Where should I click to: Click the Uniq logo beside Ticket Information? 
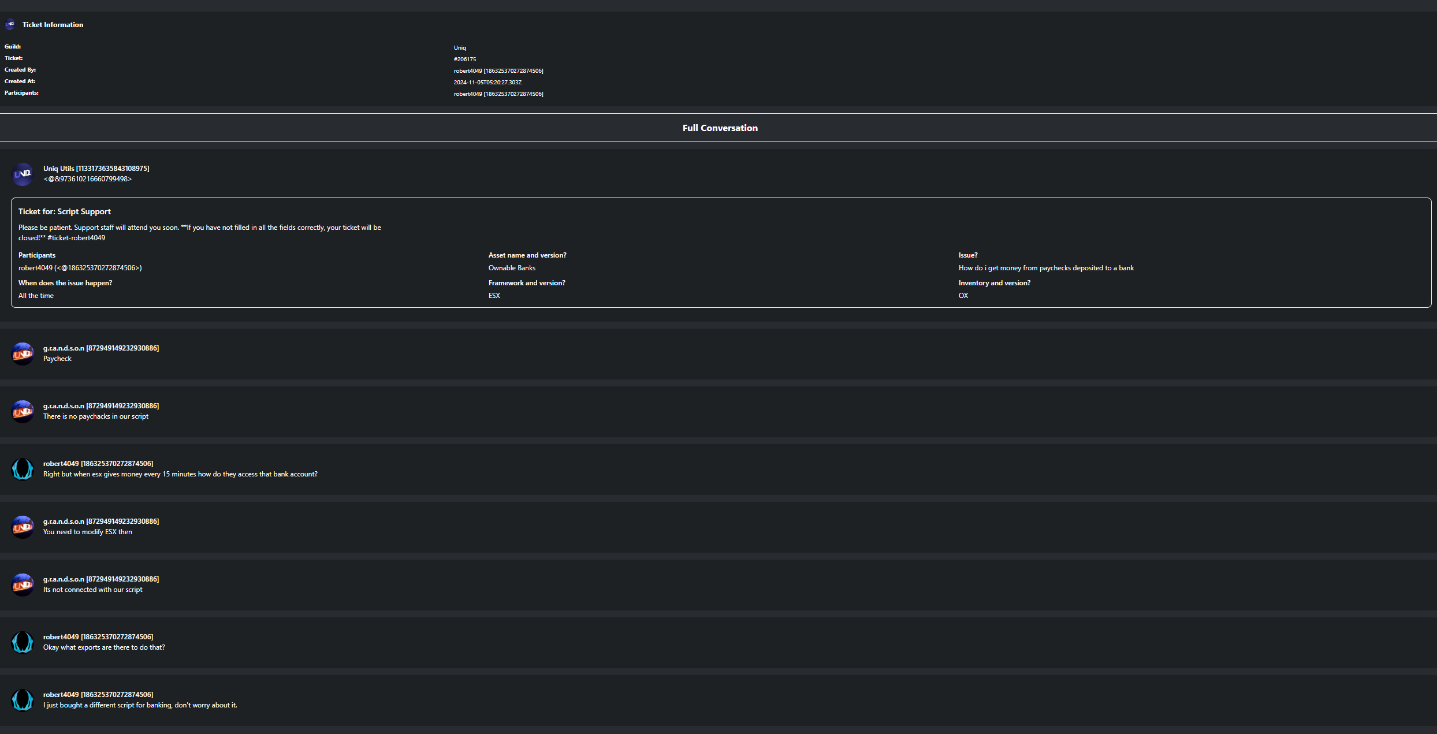point(10,24)
